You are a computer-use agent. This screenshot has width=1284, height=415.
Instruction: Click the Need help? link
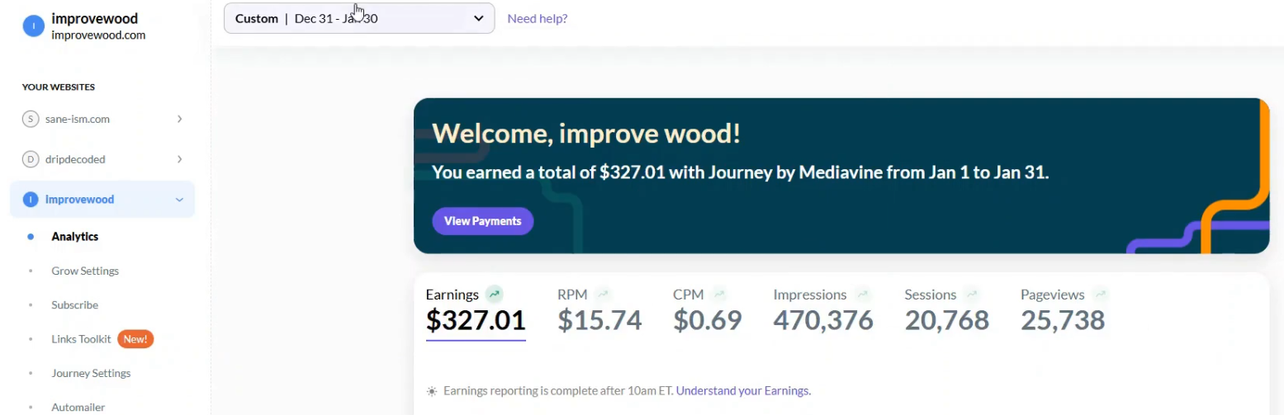tap(538, 18)
